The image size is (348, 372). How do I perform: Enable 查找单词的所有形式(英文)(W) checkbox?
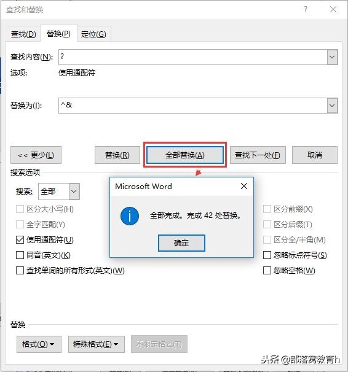[x=20, y=271]
